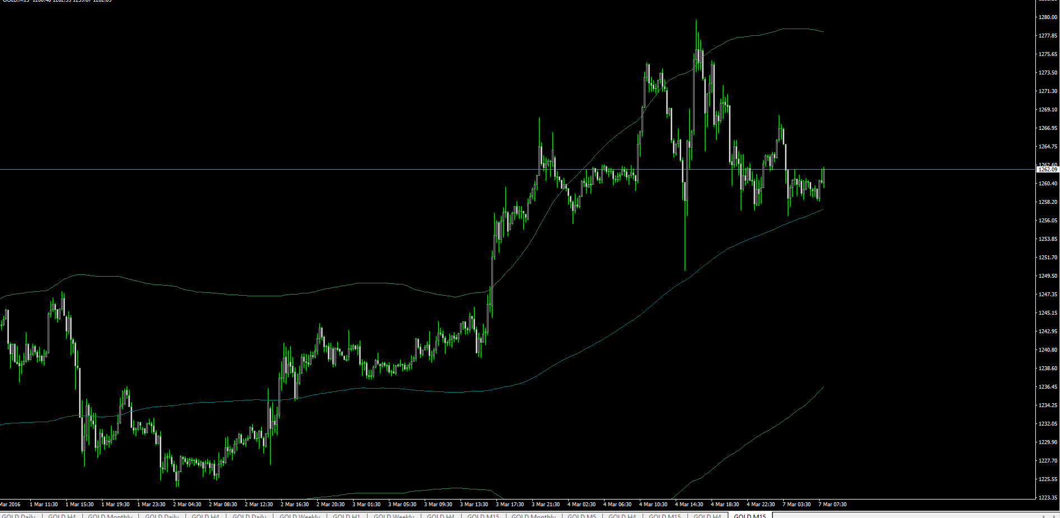Click the 3 Mar 17:30 time label

(x=510, y=505)
